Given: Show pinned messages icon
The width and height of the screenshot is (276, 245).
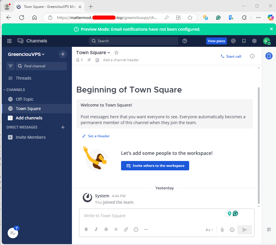Looking at the screenshot, I should pyautogui.click(x=89, y=60).
